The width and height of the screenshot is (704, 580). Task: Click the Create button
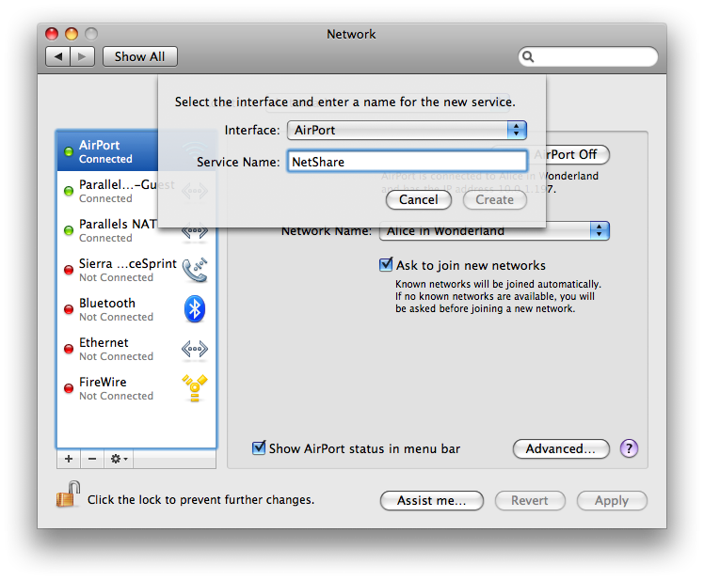tap(495, 199)
